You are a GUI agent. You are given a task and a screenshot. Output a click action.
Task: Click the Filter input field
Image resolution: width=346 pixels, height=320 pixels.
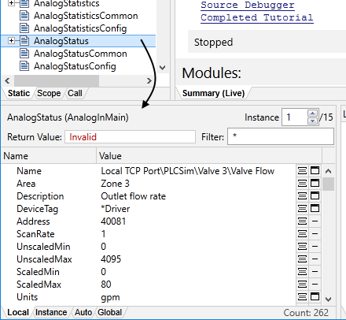coord(281,136)
